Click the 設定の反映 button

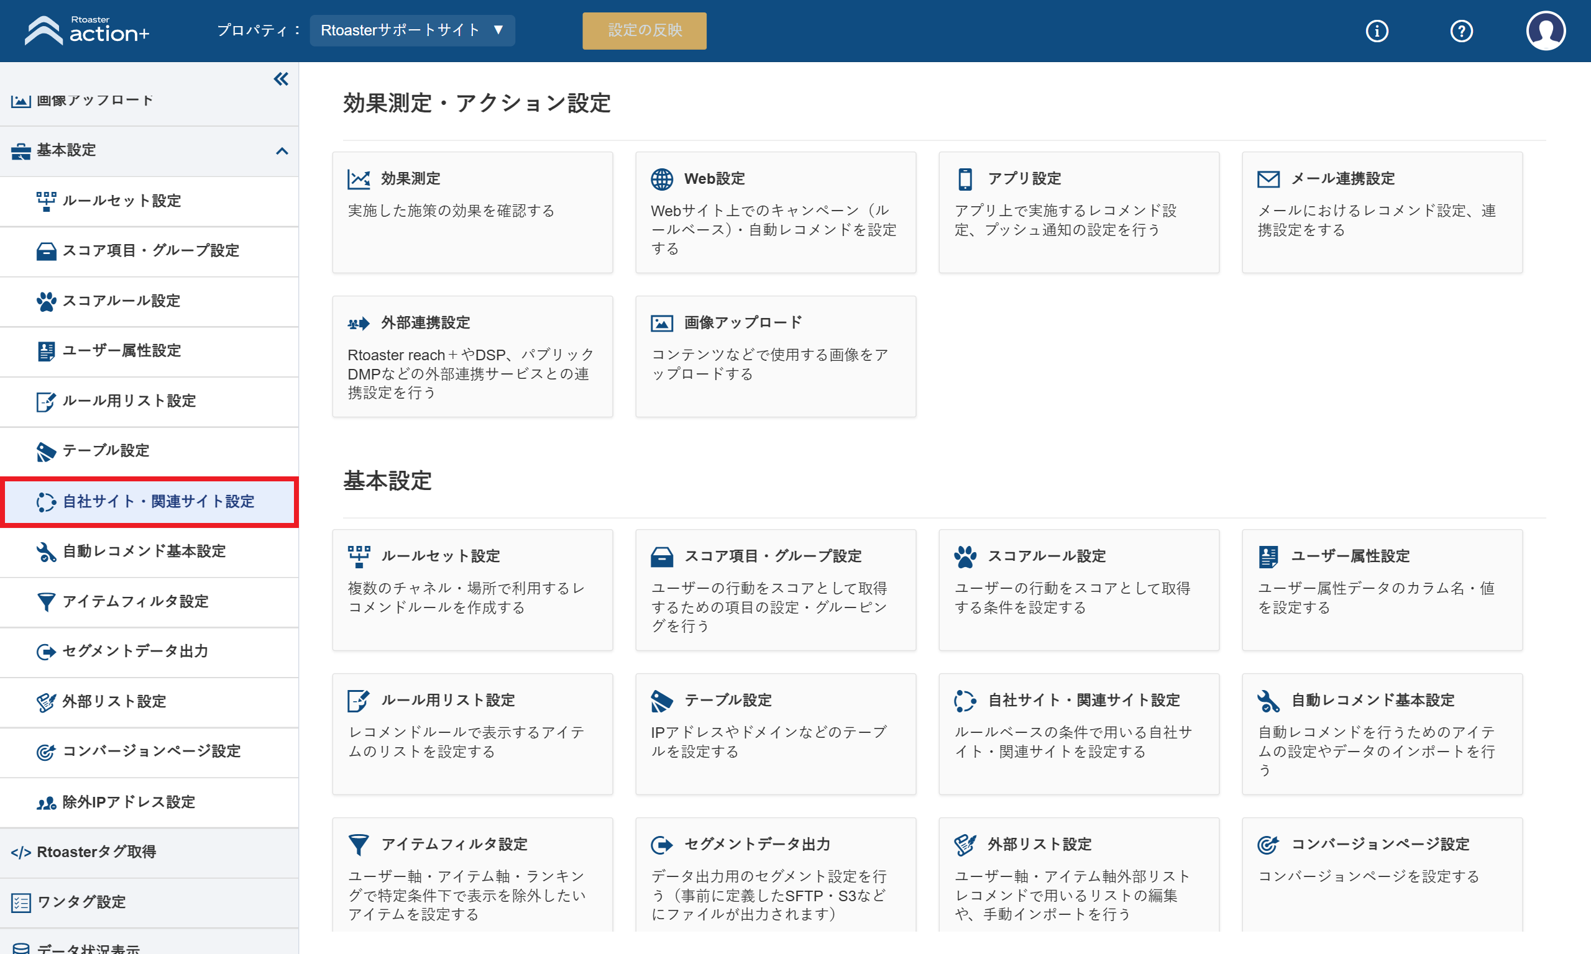[x=644, y=30]
